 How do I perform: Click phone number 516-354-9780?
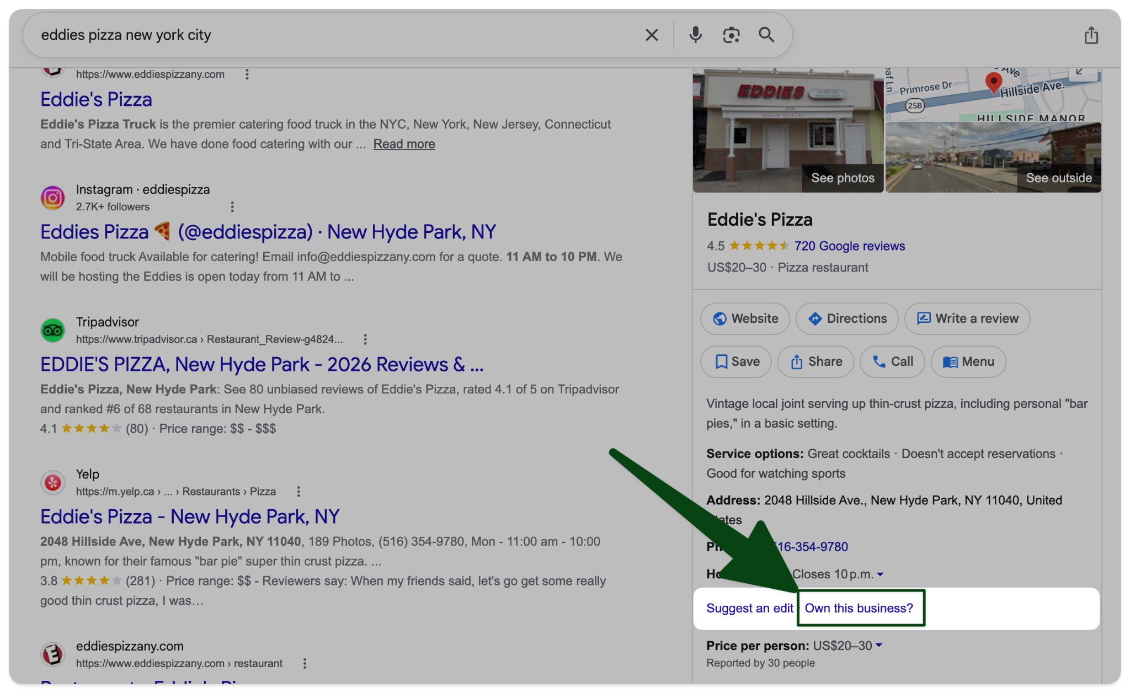(810, 547)
